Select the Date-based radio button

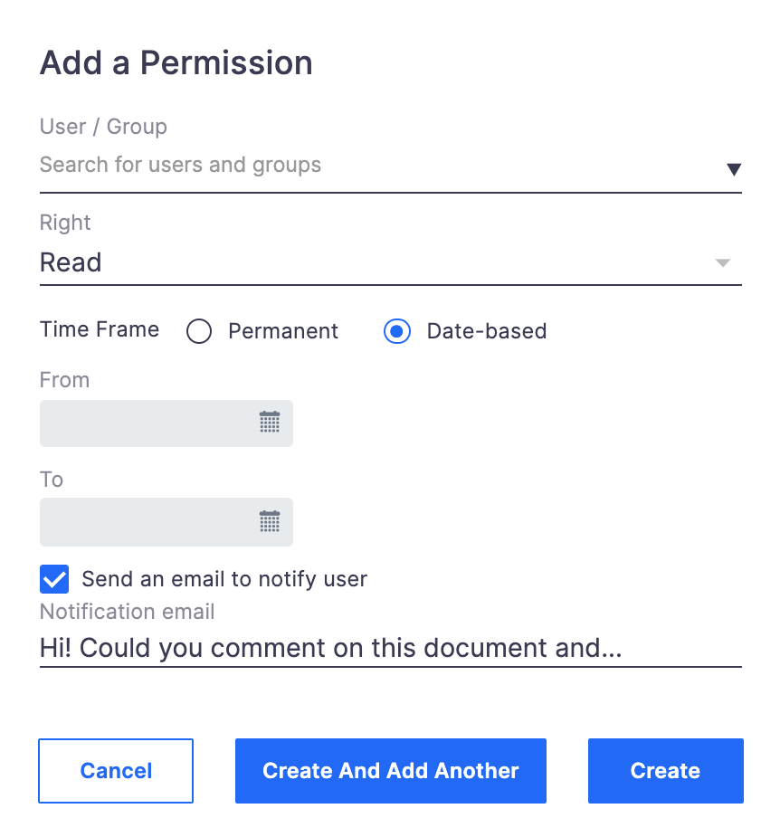(x=397, y=331)
